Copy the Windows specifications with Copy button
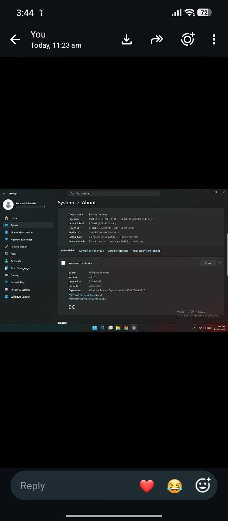 208,263
